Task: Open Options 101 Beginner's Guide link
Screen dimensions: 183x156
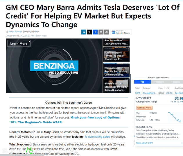Action: coord(65,120)
